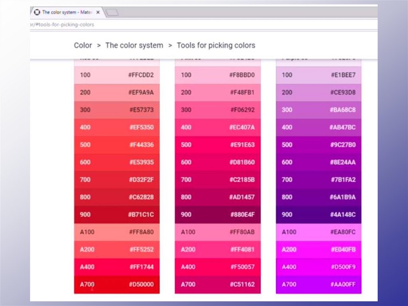Pick red A100 swatch #FF8A80

point(117,232)
